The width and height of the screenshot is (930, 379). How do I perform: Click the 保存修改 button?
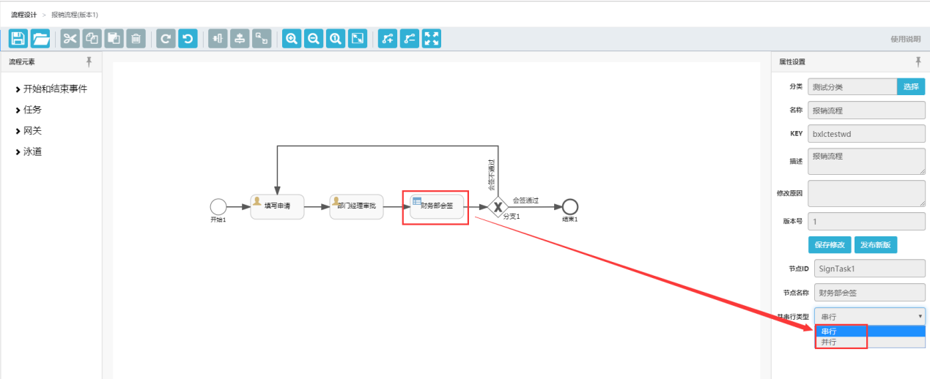830,245
